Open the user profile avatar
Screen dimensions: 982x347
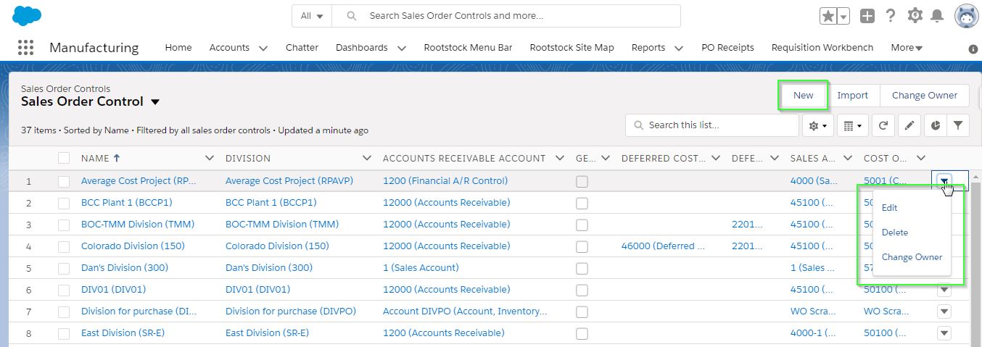(966, 16)
